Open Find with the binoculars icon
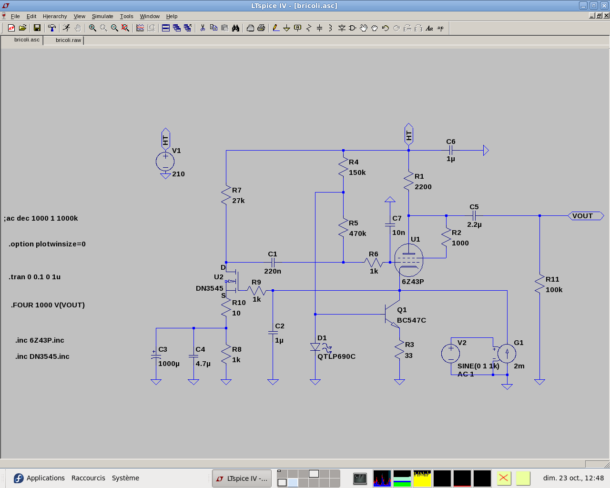 pyautogui.click(x=235, y=28)
